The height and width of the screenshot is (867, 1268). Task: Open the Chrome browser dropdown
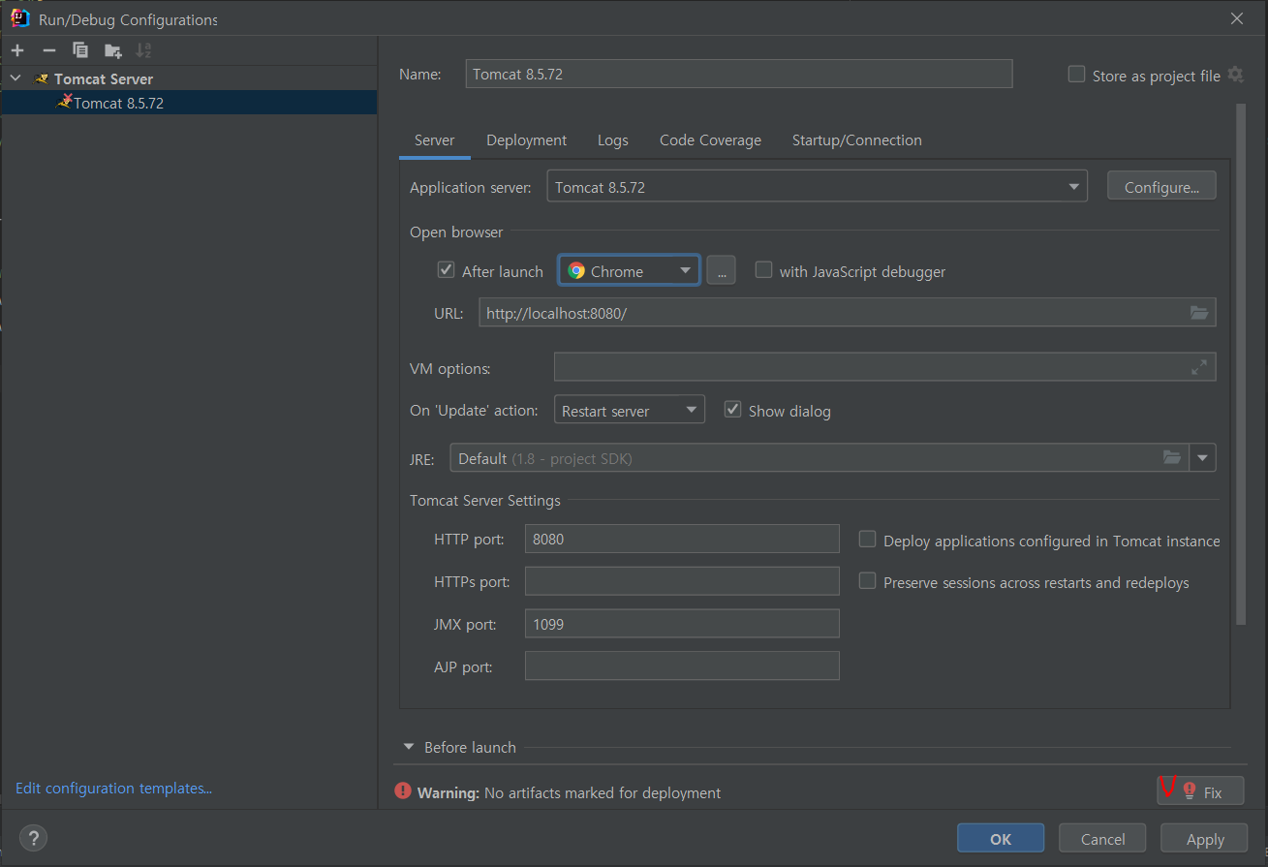coord(629,271)
